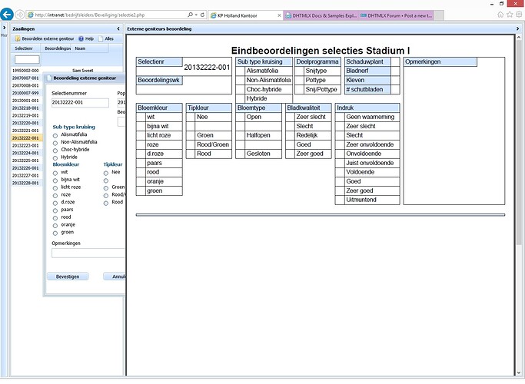Select Tipkleur 'Rood' radio button
525x384 pixels.
(x=106, y=203)
